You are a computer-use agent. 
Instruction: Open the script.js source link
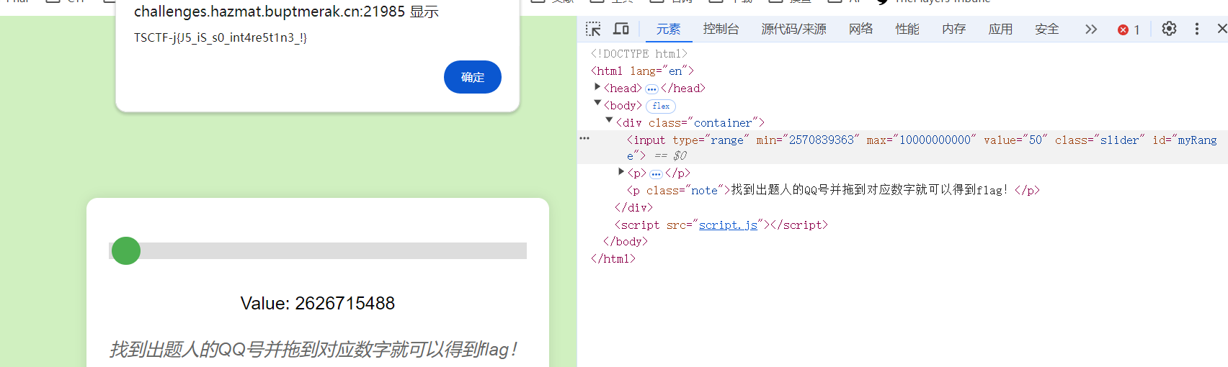[728, 225]
